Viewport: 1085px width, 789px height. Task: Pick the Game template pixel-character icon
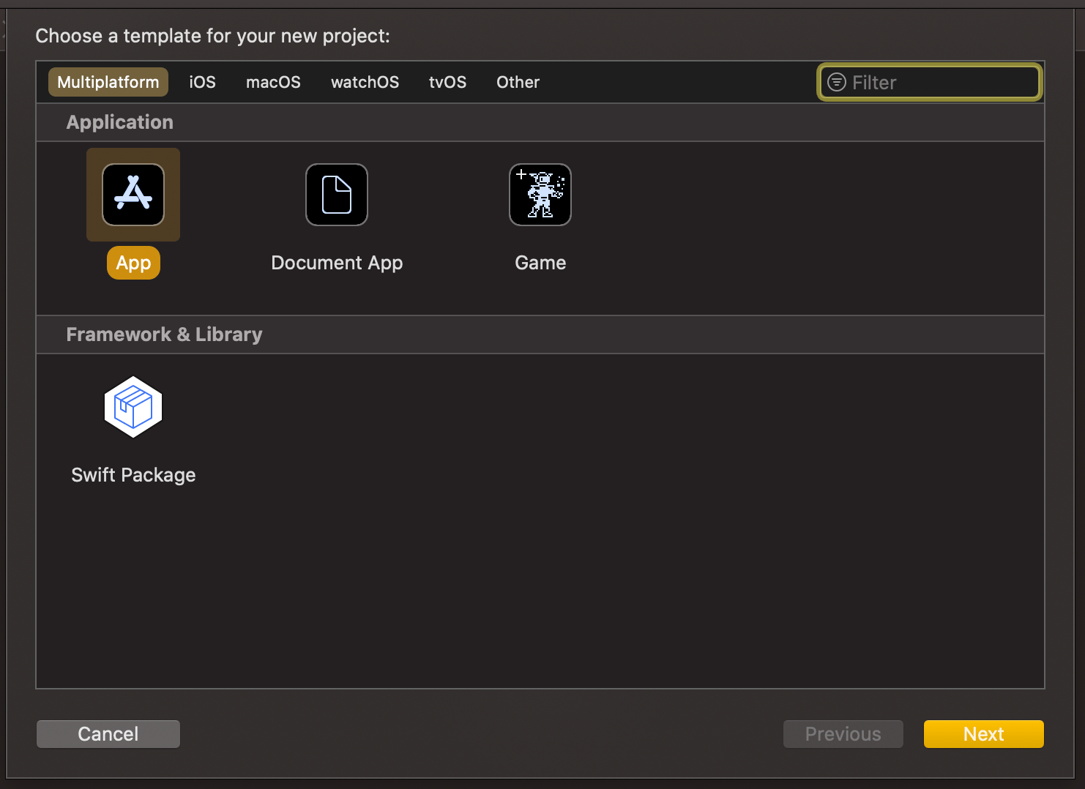(540, 195)
